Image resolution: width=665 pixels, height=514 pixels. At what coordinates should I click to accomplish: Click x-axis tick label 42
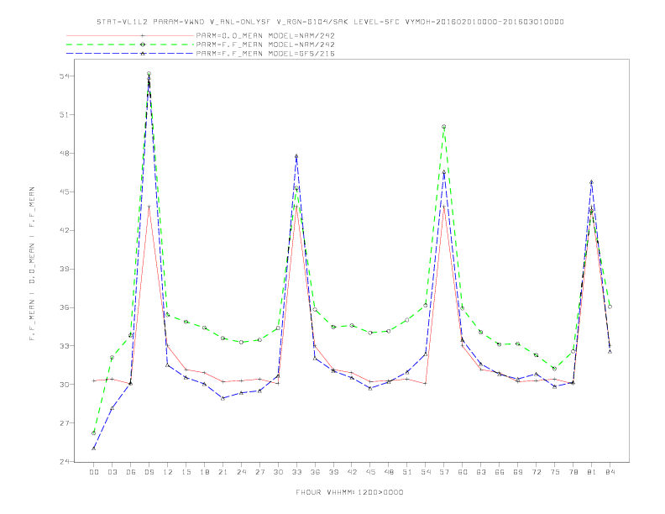[352, 472]
